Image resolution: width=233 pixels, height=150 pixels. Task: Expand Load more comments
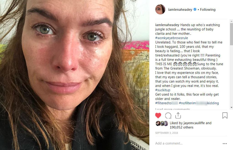[x=173, y=109]
